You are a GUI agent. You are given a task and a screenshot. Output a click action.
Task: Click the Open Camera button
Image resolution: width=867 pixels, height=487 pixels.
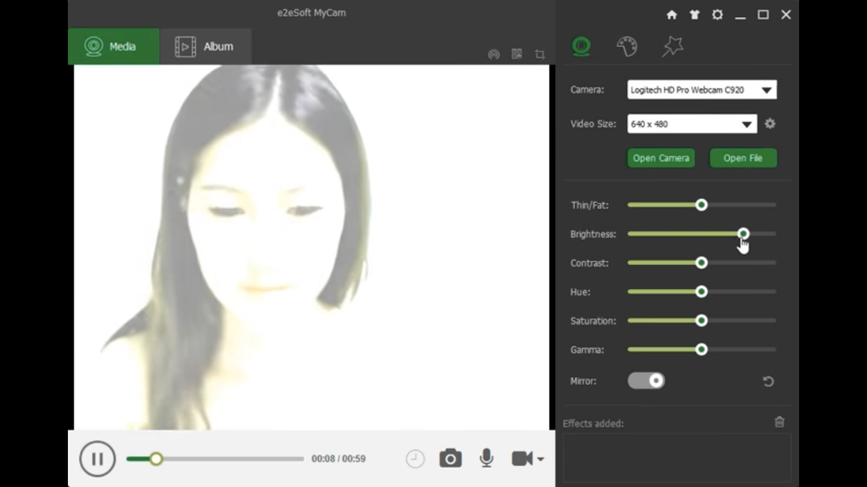[660, 158]
